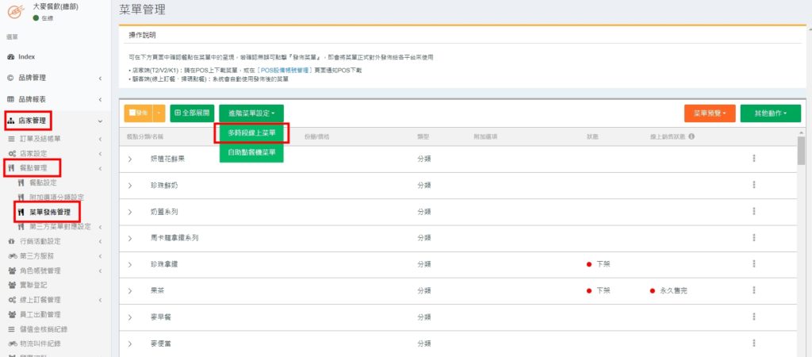Expand the 麥便當 category row

(x=131, y=344)
